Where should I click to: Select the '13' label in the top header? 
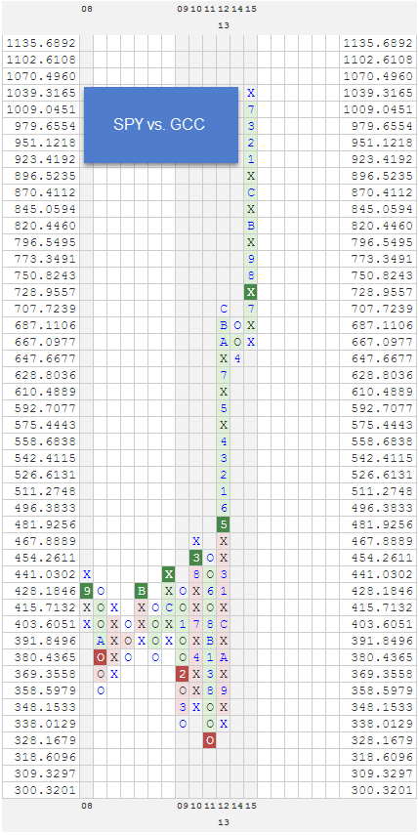click(x=224, y=25)
